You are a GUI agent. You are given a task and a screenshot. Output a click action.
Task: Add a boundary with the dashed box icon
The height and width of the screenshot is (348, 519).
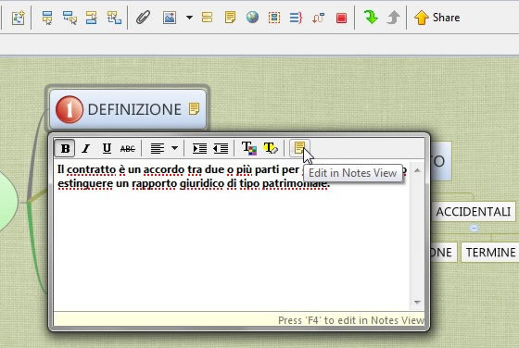pyautogui.click(x=274, y=18)
